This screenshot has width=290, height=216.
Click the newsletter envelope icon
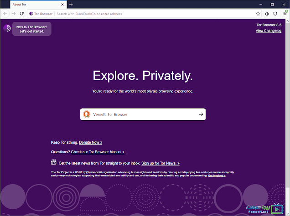(54, 162)
